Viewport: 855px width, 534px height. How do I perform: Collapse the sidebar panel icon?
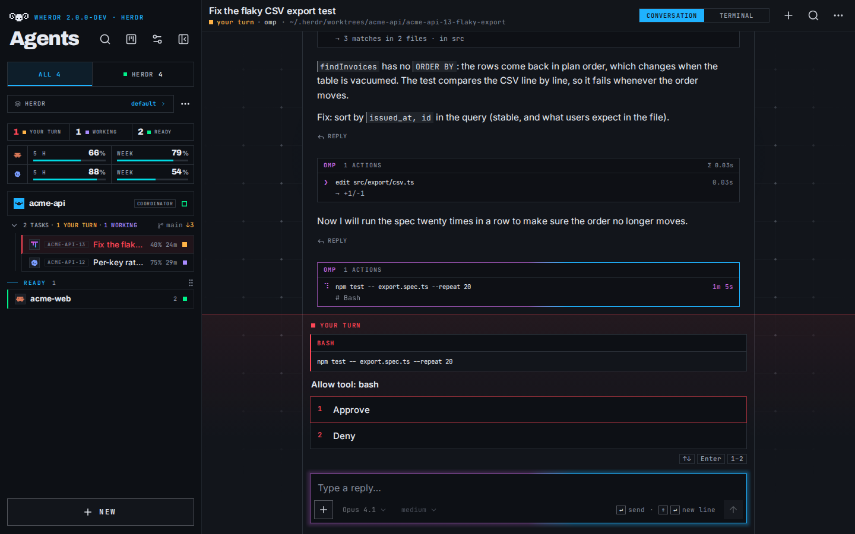pos(183,39)
